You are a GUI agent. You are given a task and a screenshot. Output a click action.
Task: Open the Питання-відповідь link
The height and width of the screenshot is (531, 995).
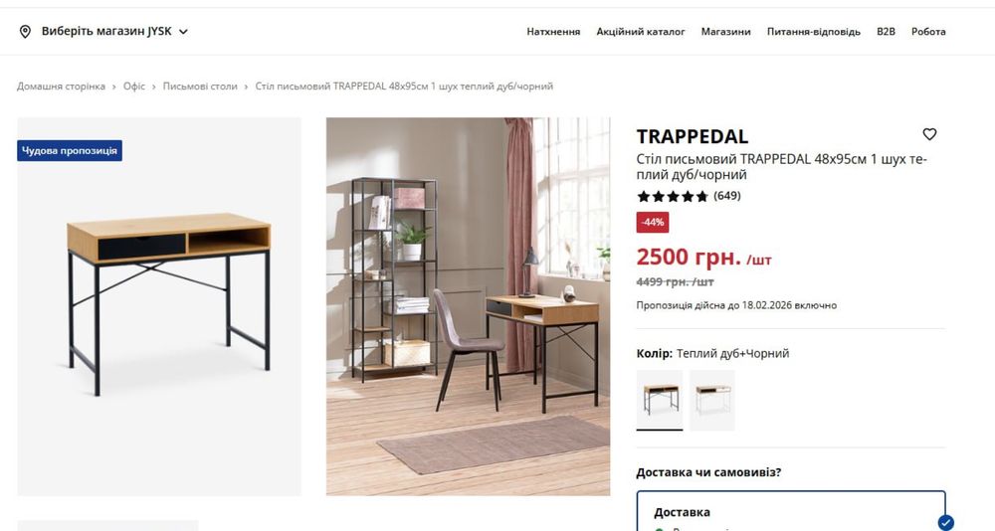point(814,32)
